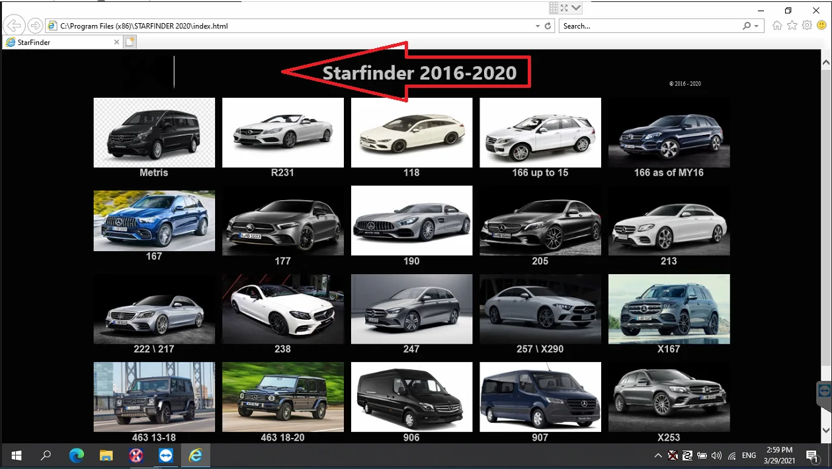Click the smiley feedback icon
The height and width of the screenshot is (469, 832).
coord(821,26)
